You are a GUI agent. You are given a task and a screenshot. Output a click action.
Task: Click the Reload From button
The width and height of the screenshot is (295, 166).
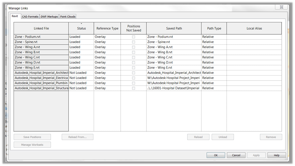(x=78, y=137)
